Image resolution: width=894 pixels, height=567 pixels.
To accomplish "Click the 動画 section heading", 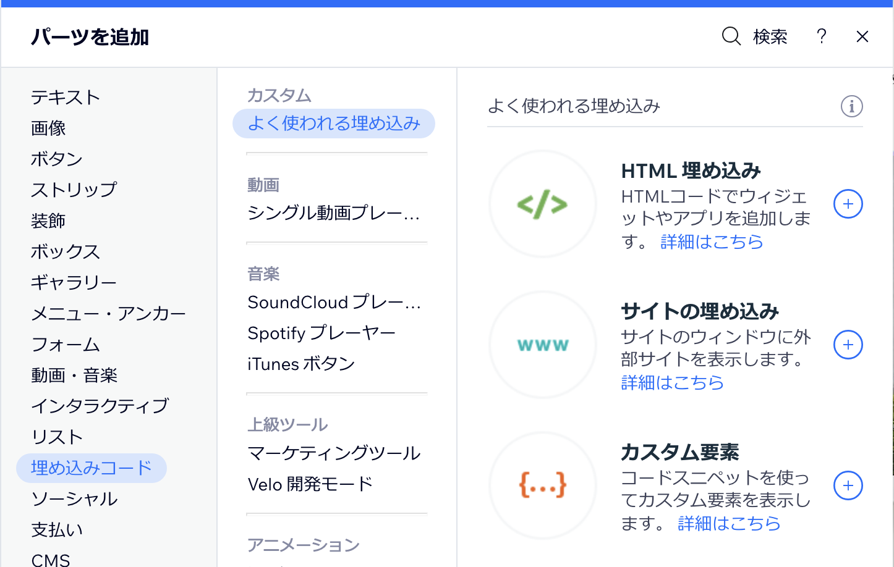I will pos(263,185).
